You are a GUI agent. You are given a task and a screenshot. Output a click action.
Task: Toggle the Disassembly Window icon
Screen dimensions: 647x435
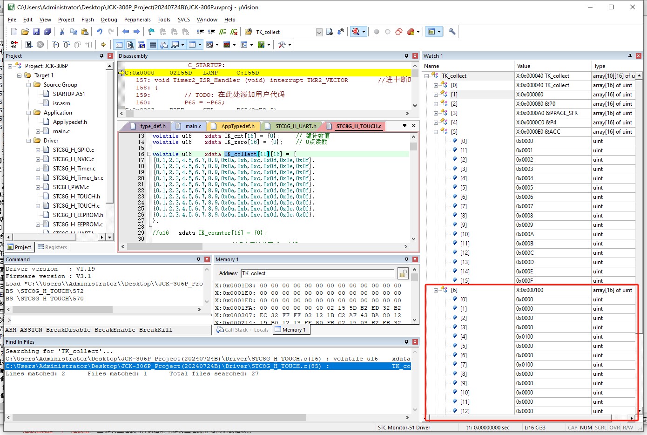[x=130, y=45]
